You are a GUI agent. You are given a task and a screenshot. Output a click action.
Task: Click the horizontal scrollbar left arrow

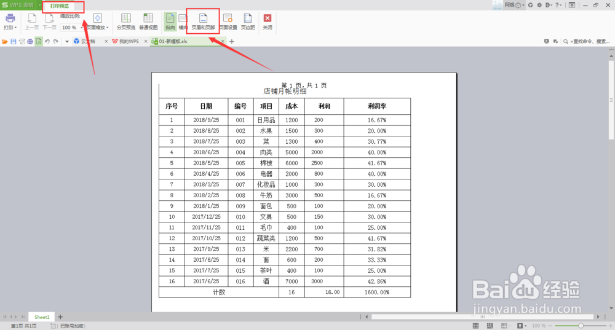(x=367, y=316)
